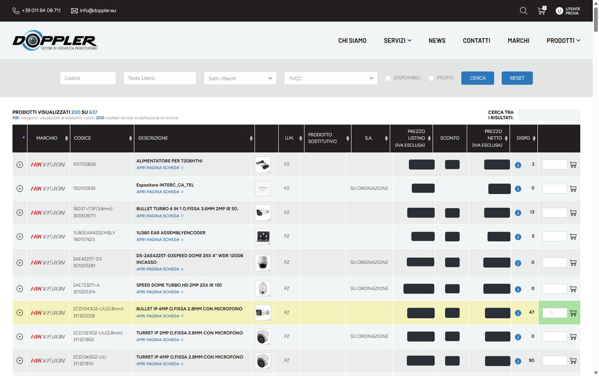
Task: Enable the PROMO checkbox
Action: (431, 78)
